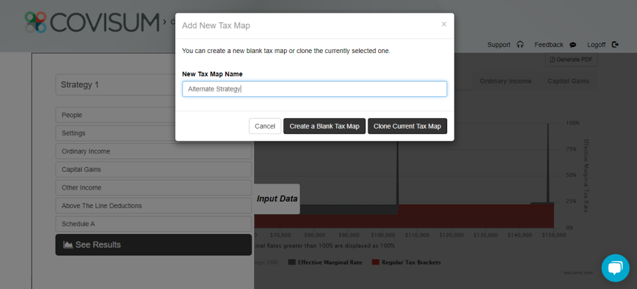Viewport: 637px width, 289px height.
Task: Expand Above The Line Deductions section
Action: click(153, 205)
